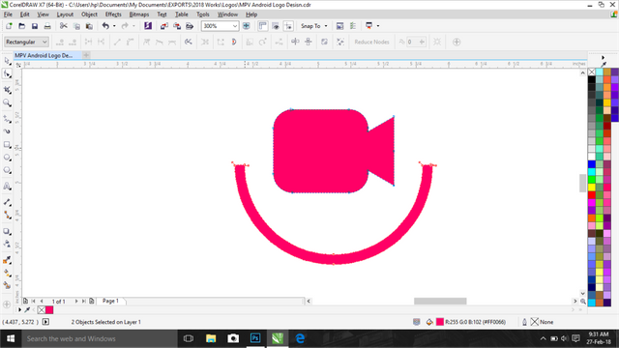Image resolution: width=619 pixels, height=348 pixels.
Task: Open the application launcher dropdown arrow
Action: tap(378, 26)
